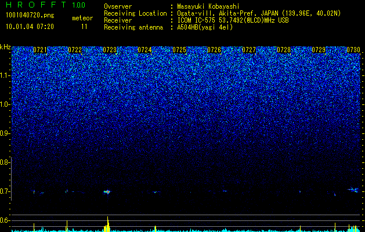365x232 pixels.
Task: Click the Ovserver field label
Action: 118,6
